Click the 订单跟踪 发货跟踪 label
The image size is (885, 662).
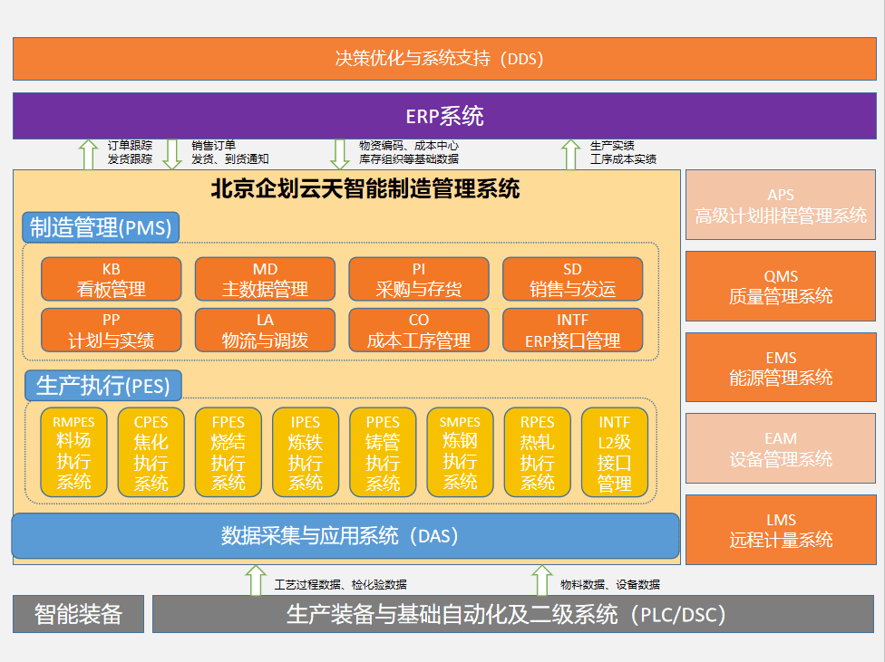(x=130, y=152)
